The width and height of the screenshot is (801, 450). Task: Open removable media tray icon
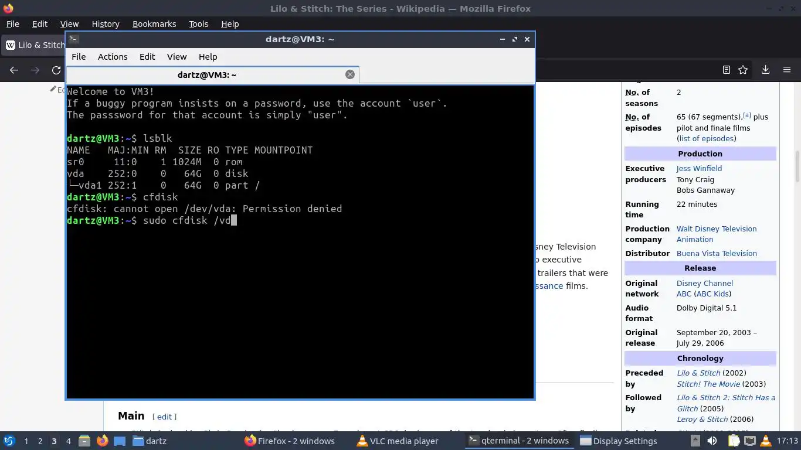[x=695, y=441]
